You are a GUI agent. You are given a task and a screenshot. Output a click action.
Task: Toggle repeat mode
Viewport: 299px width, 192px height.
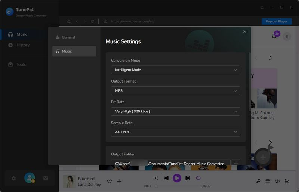198,178
